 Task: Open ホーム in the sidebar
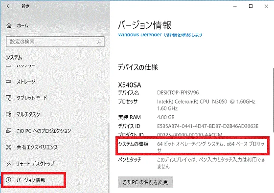(23, 25)
